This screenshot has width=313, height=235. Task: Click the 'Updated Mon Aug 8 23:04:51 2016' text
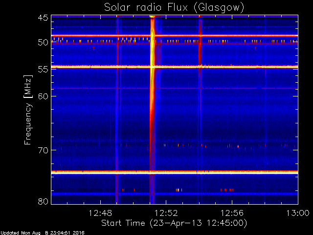pyautogui.click(x=43, y=233)
